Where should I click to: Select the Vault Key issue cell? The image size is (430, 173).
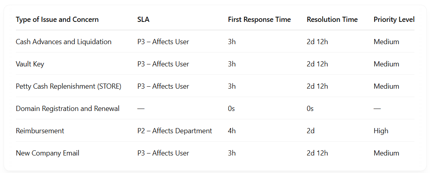[x=30, y=64]
